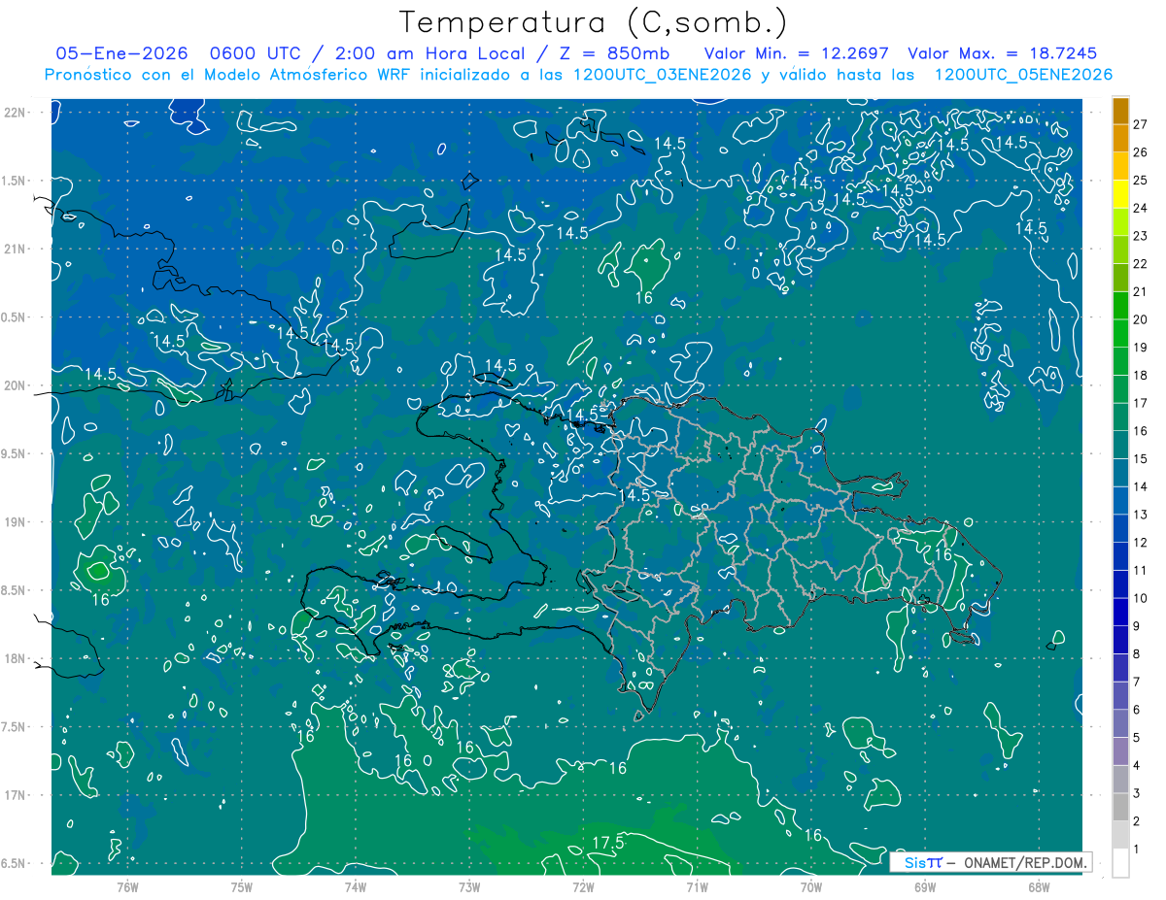Click the '1200UTC_05ENE2026' valid-until time

[x=1023, y=75]
